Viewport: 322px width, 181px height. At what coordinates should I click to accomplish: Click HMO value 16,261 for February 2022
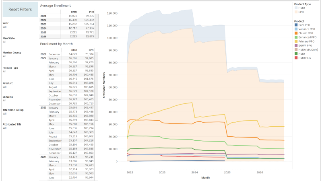point(73,62)
